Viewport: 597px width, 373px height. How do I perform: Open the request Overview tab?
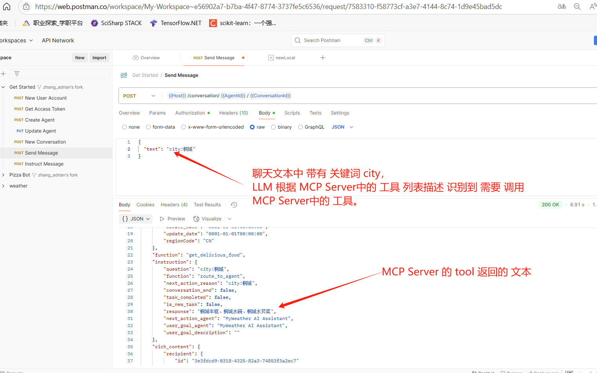(129, 113)
